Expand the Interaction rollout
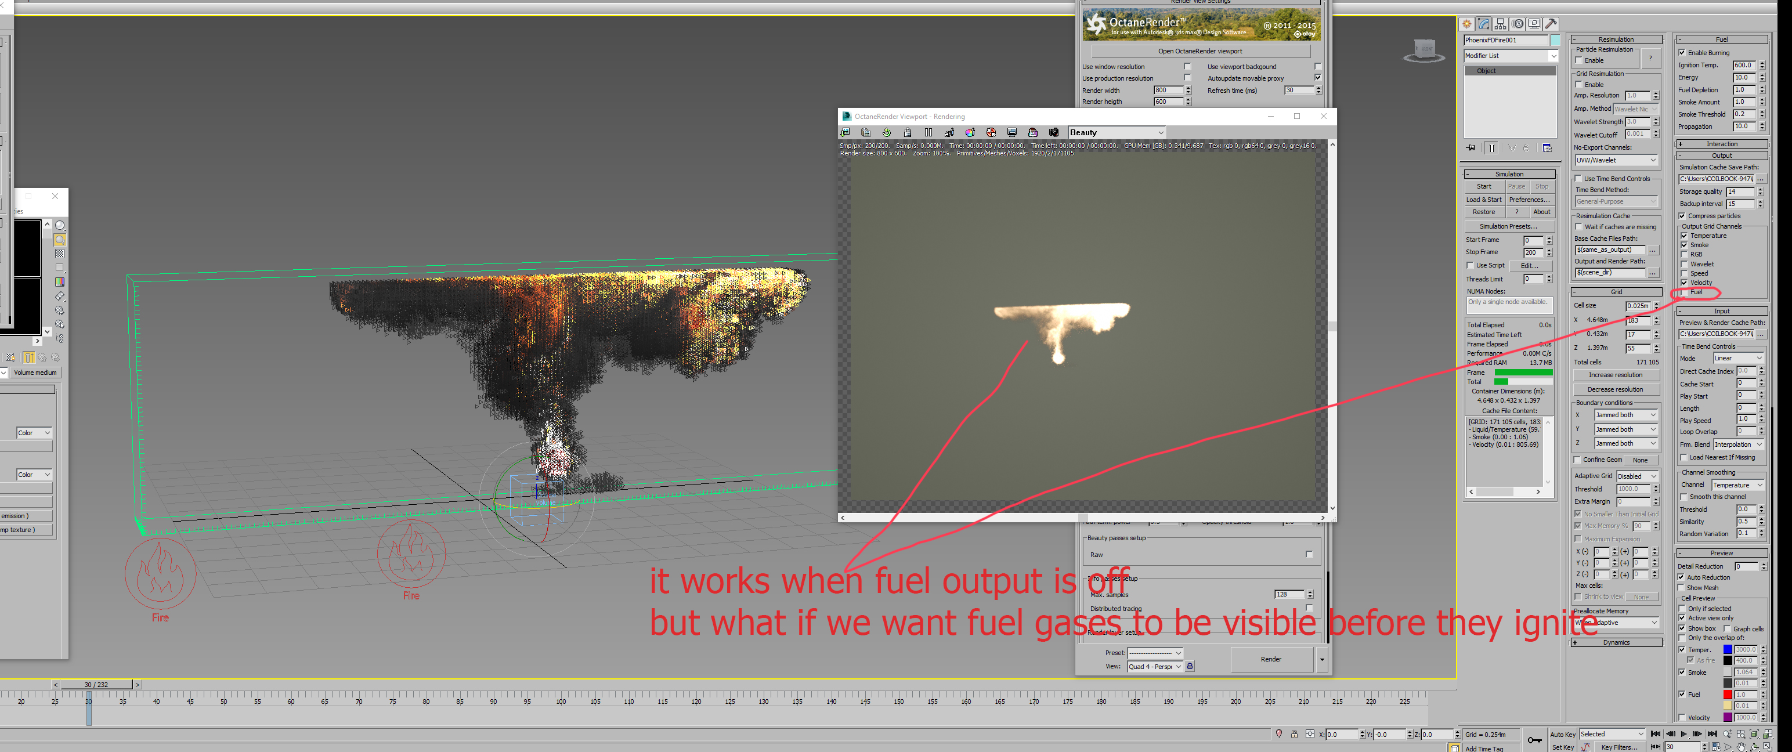Screen dimensions: 1792x752 [1721, 144]
